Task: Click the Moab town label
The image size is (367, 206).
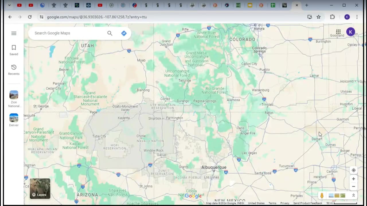Action: [x=141, y=60]
